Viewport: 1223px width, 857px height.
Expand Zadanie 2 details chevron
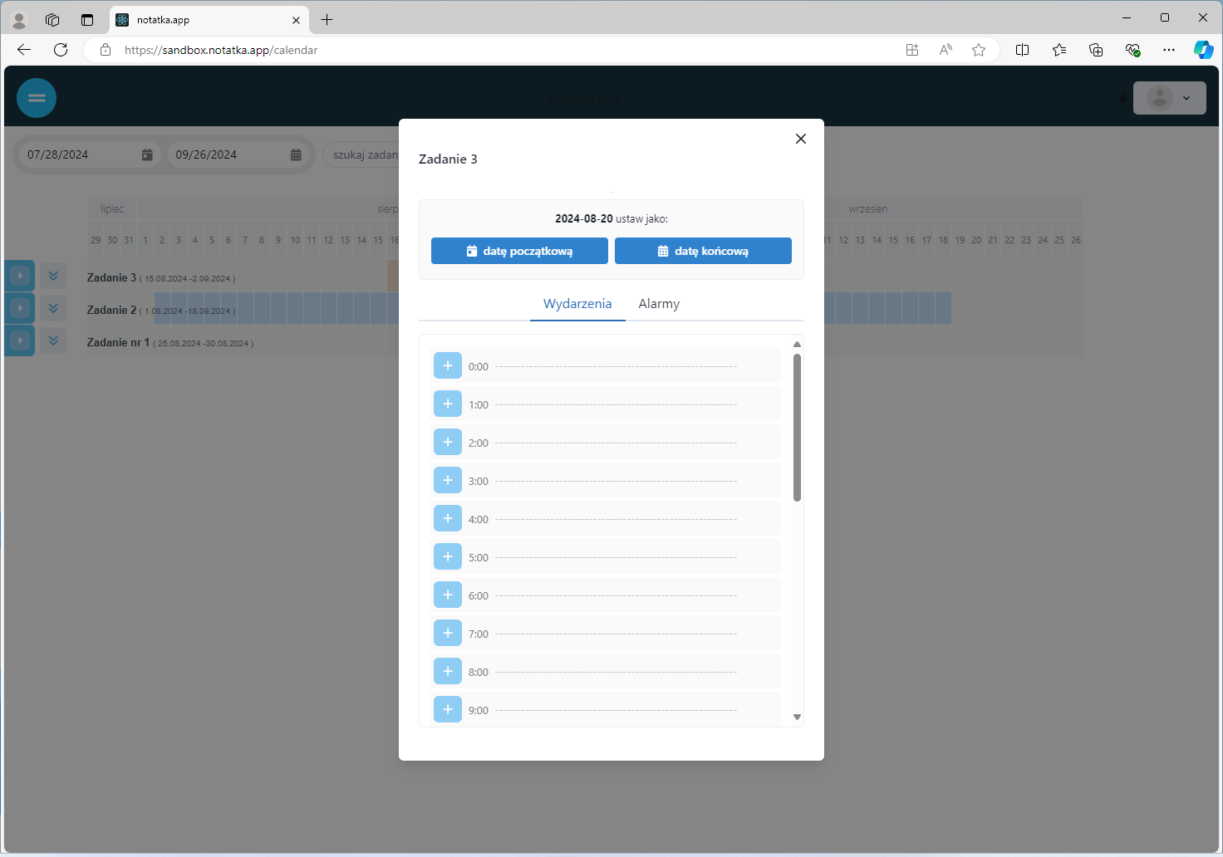[x=53, y=308]
